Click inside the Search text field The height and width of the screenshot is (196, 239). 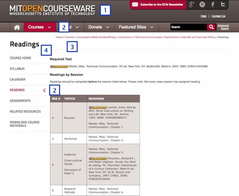tap(188, 27)
